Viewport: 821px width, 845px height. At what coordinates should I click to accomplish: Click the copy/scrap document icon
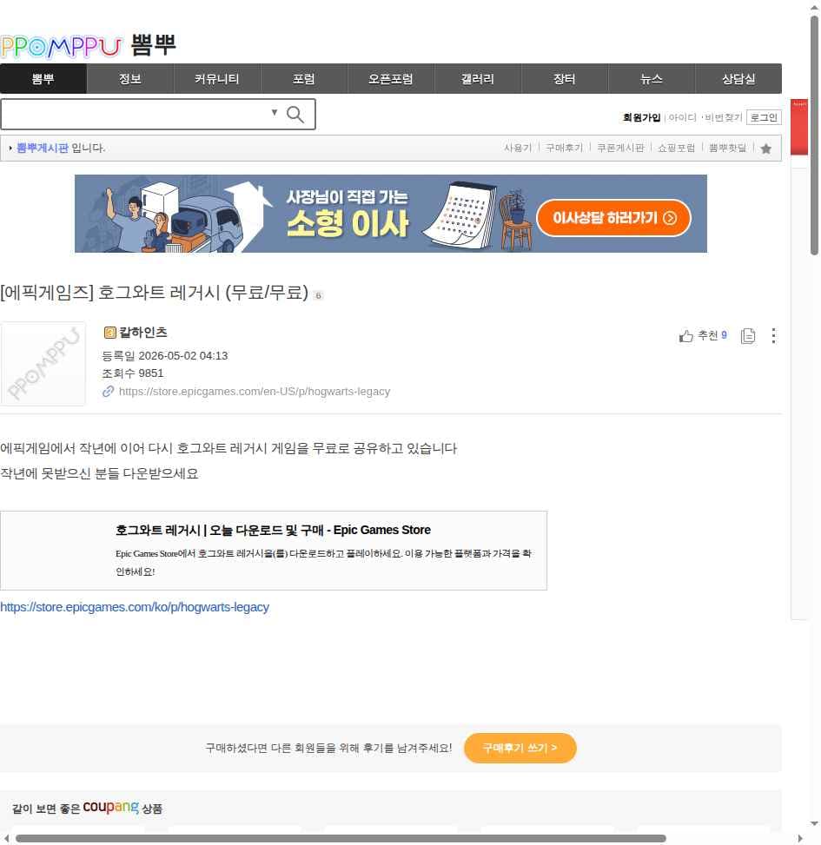coord(748,336)
